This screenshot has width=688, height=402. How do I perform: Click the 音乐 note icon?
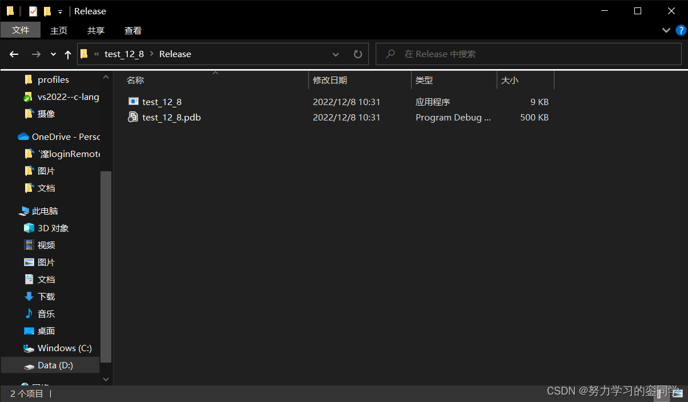pos(29,313)
